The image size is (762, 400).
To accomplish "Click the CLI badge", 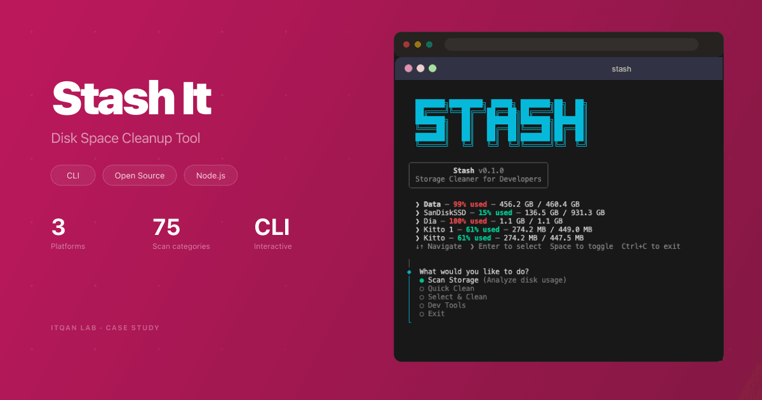I will 72,175.
